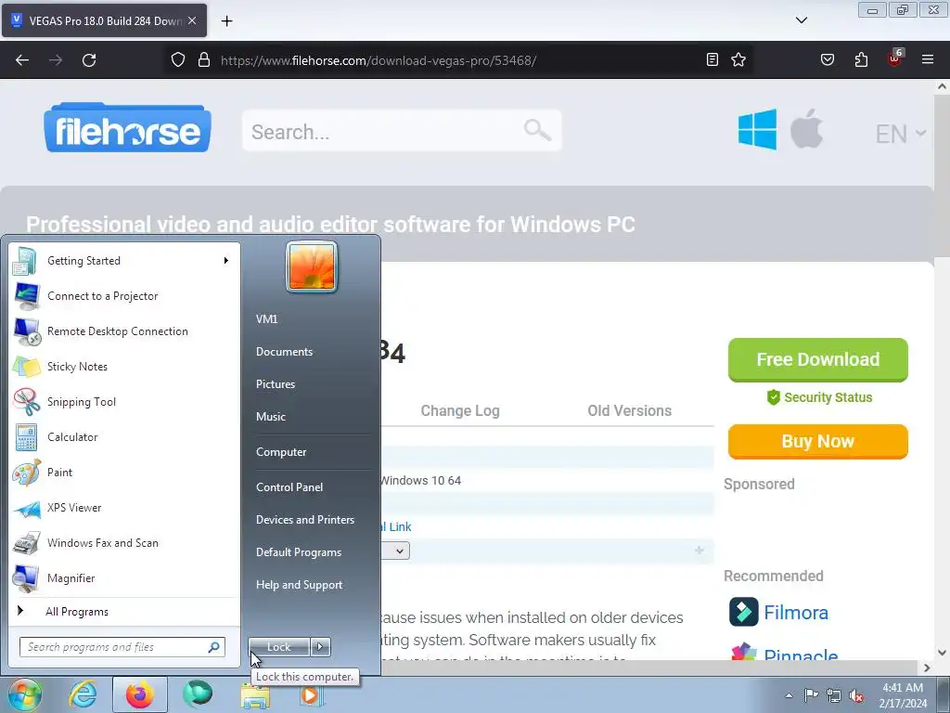
Task: Open the media player taskbar icon
Action: (x=312, y=694)
